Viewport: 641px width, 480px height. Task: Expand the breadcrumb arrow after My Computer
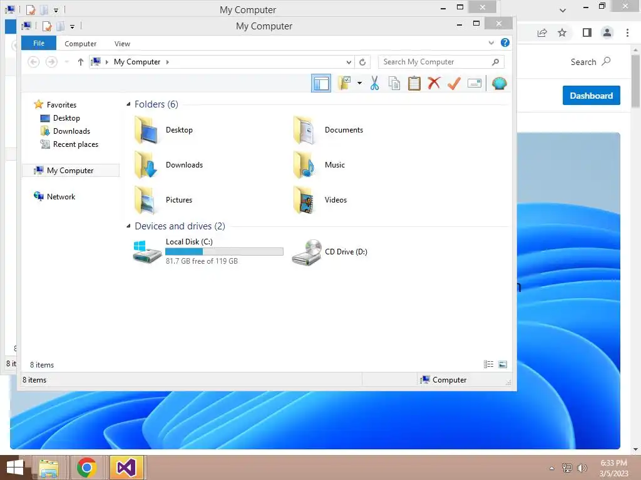pyautogui.click(x=168, y=62)
